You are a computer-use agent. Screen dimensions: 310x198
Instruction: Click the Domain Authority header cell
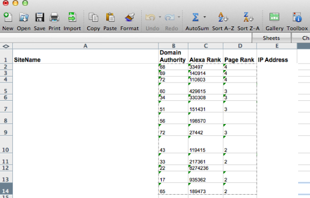[174, 56]
